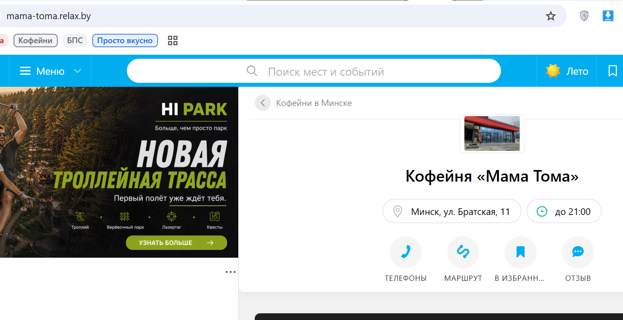Open the Меню label in site header
The width and height of the screenshot is (623, 320).
[x=50, y=71]
